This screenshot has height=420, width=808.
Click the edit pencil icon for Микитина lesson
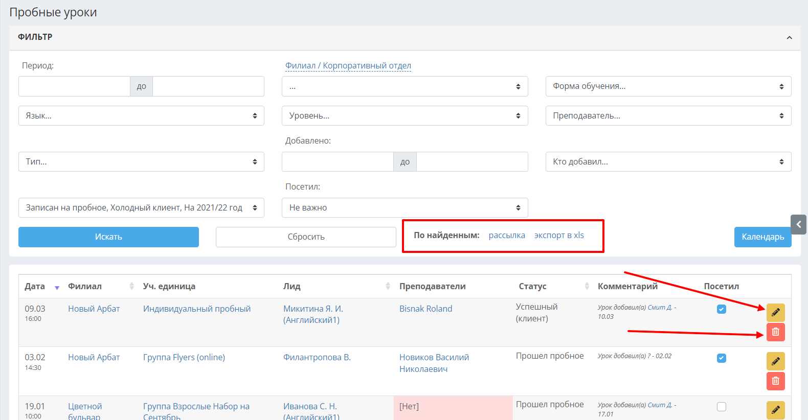point(775,312)
